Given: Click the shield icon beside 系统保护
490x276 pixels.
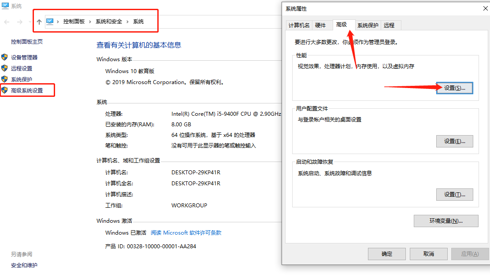Looking at the screenshot, I should pos(5,79).
